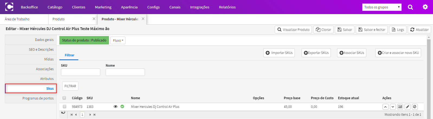
Task: Open Dados gerais section in sidebar
Action: pyautogui.click(x=31, y=40)
